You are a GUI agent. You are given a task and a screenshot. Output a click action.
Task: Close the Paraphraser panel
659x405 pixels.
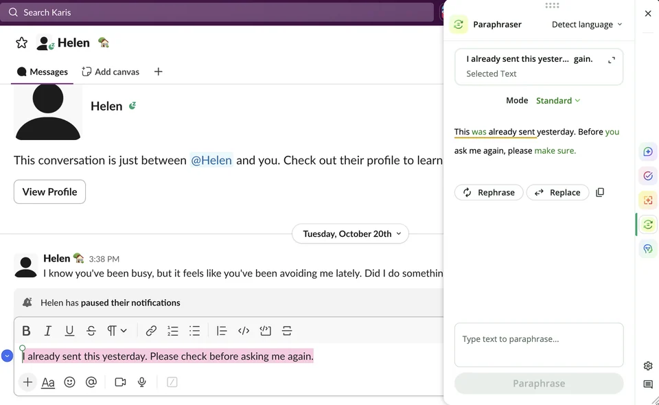pyautogui.click(x=647, y=14)
